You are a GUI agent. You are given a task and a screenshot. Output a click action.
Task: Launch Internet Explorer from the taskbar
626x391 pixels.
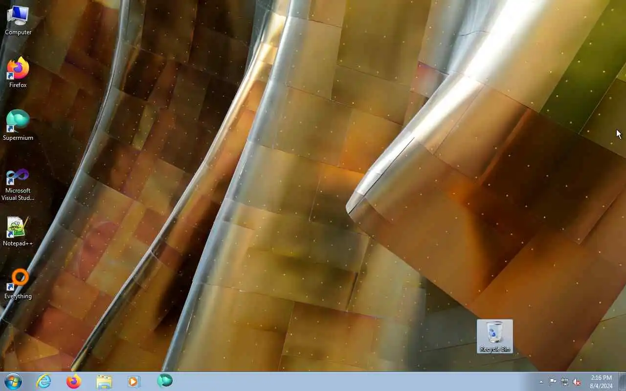[44, 381]
